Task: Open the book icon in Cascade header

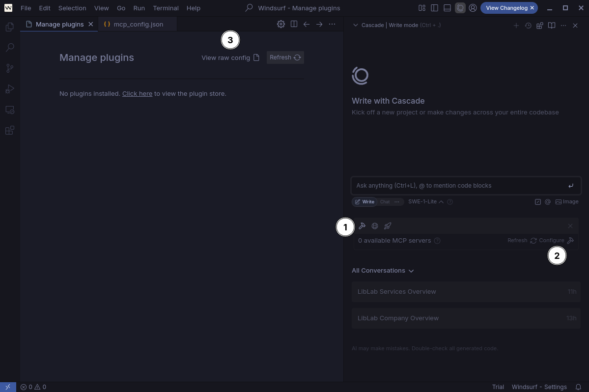Action: tap(552, 26)
